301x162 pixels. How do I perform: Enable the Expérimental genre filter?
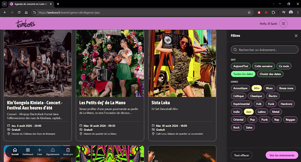tap(241, 104)
